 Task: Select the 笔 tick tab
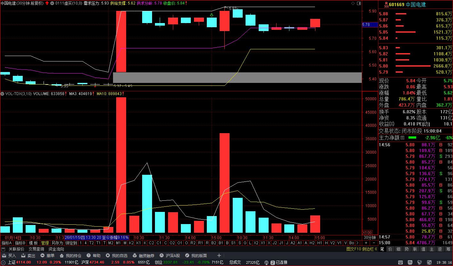[x=382, y=249]
